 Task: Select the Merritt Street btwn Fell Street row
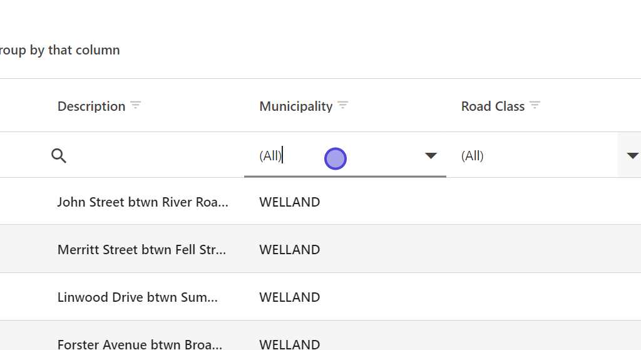(x=141, y=250)
